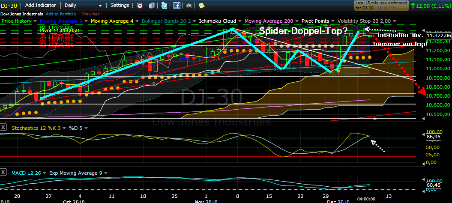The width and height of the screenshot is (452, 203).
Task: Click the Dec 2010 date label
Action: click(337, 202)
